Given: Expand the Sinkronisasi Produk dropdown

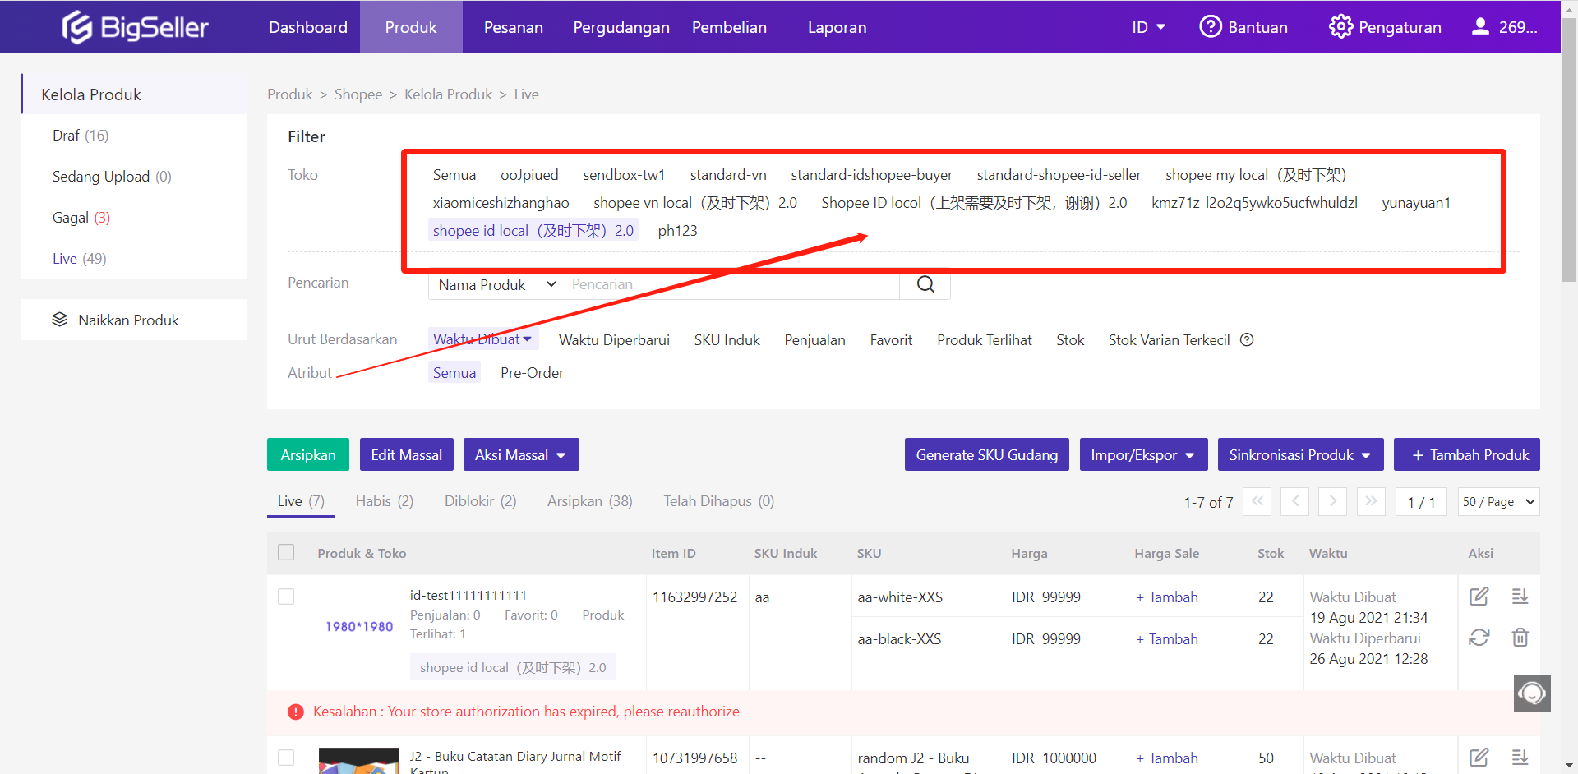Looking at the screenshot, I should pos(1300,454).
